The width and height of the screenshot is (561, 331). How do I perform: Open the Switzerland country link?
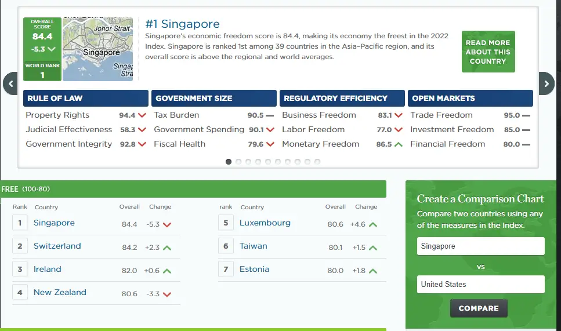(57, 246)
